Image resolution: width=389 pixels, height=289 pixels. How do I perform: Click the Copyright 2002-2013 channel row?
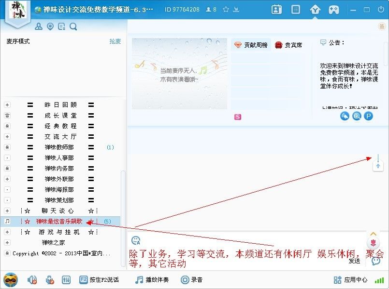[x=60, y=253]
